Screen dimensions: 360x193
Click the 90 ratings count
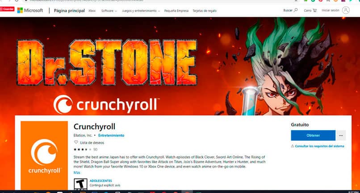click(x=95, y=149)
